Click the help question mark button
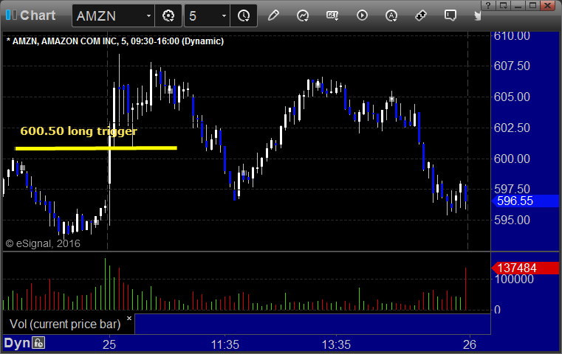Screen dimensions: 562x354 [x=488, y=5]
